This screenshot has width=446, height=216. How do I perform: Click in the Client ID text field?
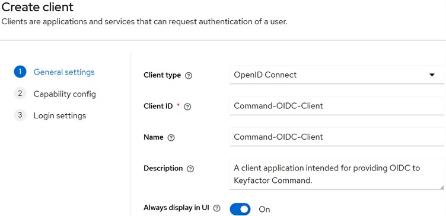coord(337,106)
